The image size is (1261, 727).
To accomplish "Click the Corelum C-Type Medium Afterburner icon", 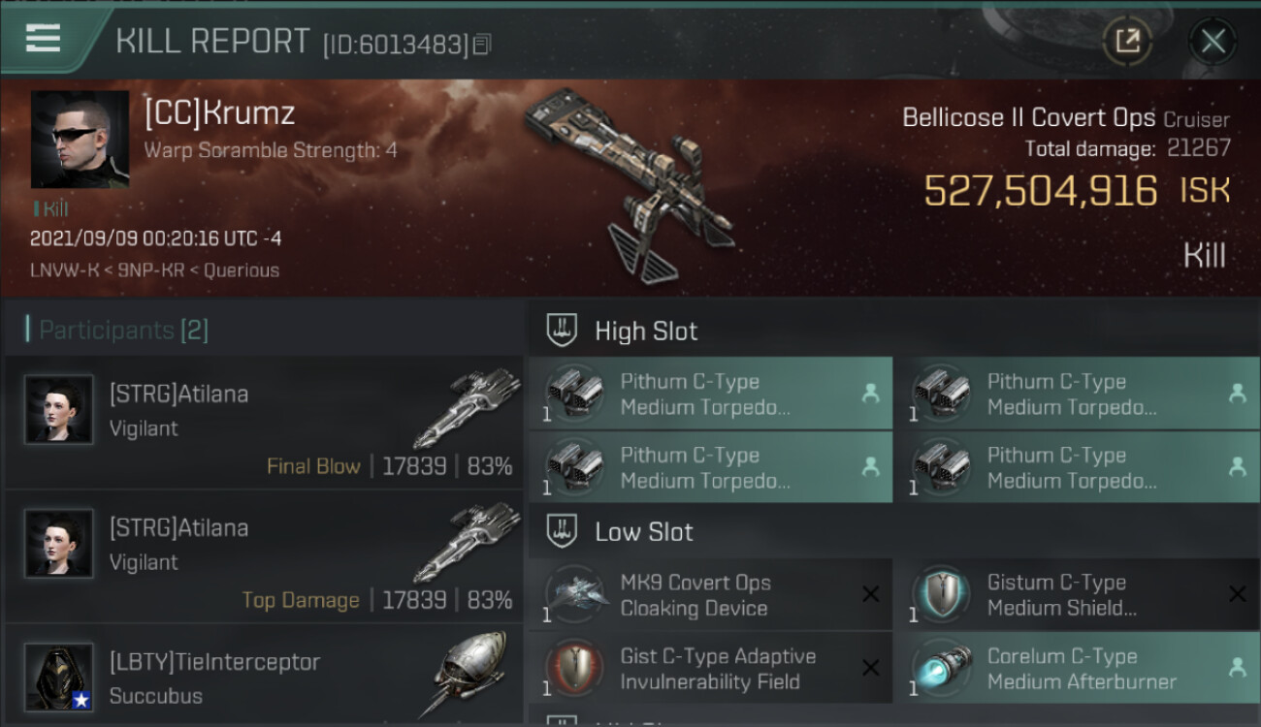I will [x=943, y=669].
